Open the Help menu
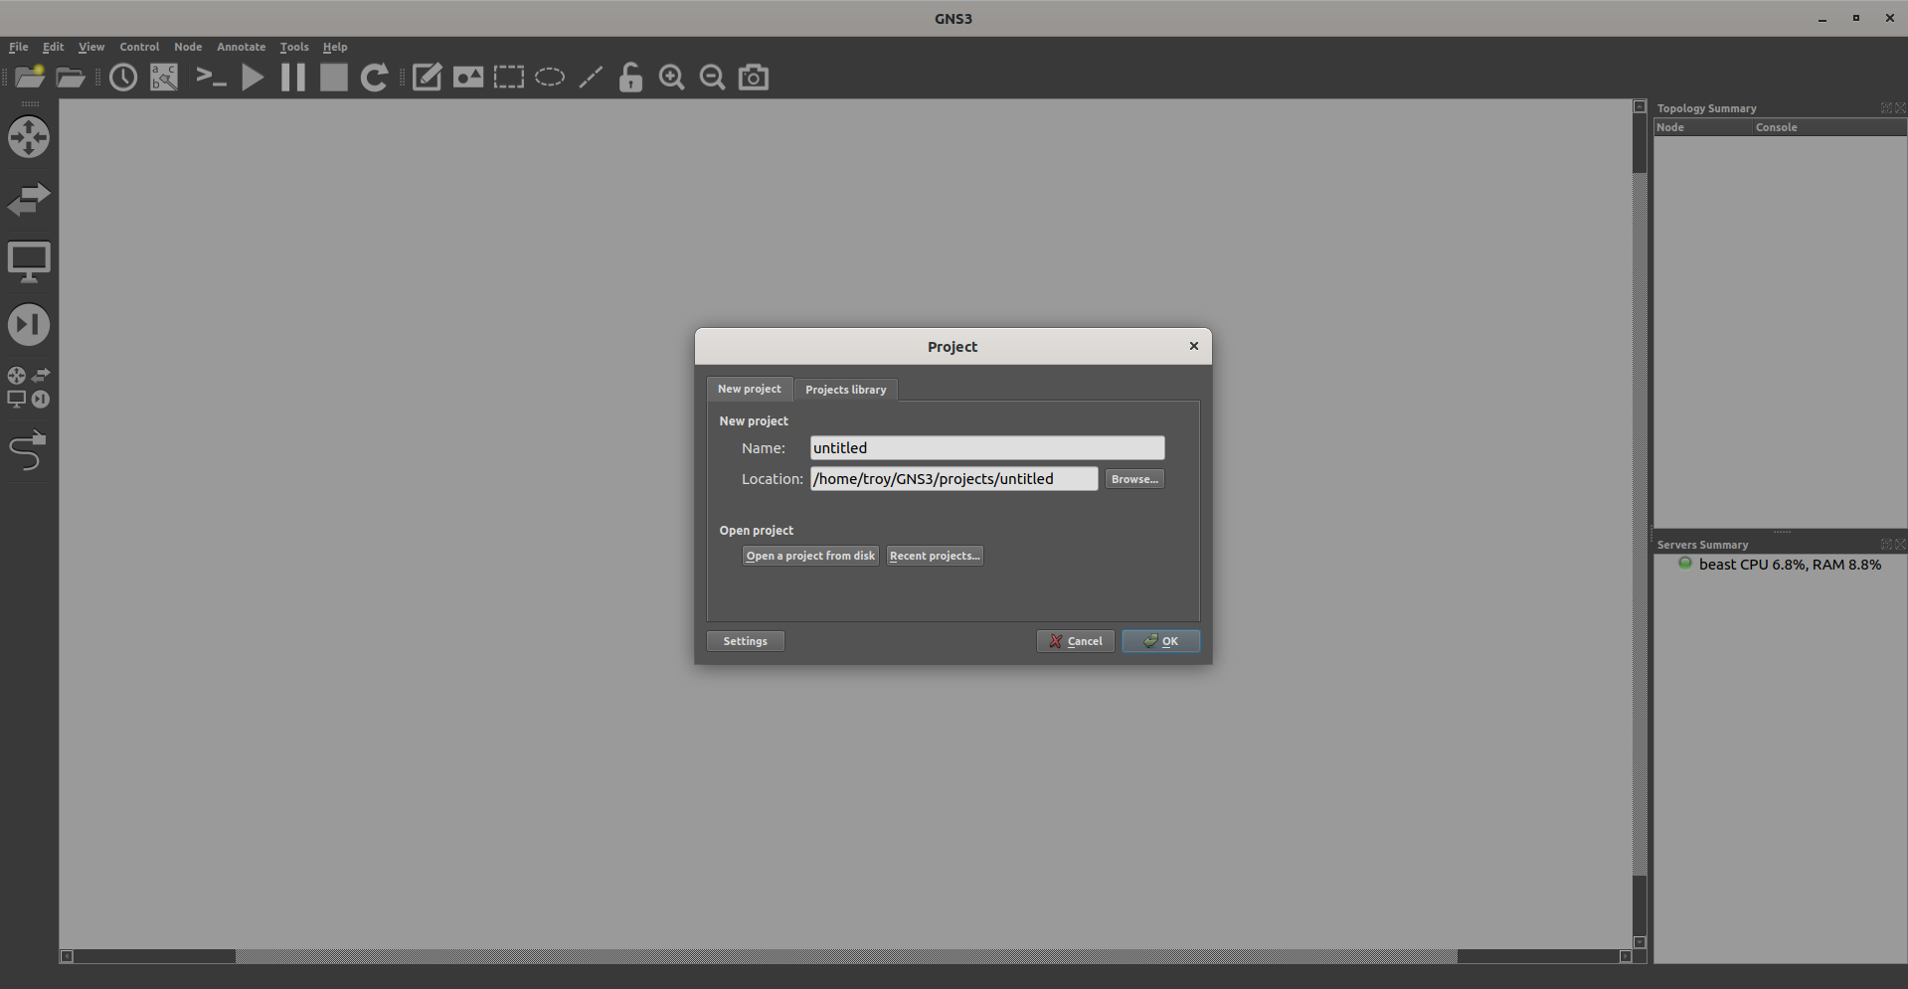 coord(335,47)
